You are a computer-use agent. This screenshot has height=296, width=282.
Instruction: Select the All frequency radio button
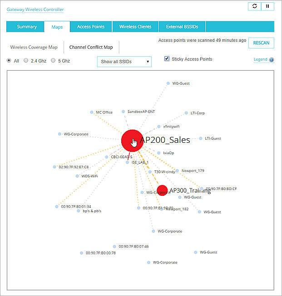[x=9, y=60]
